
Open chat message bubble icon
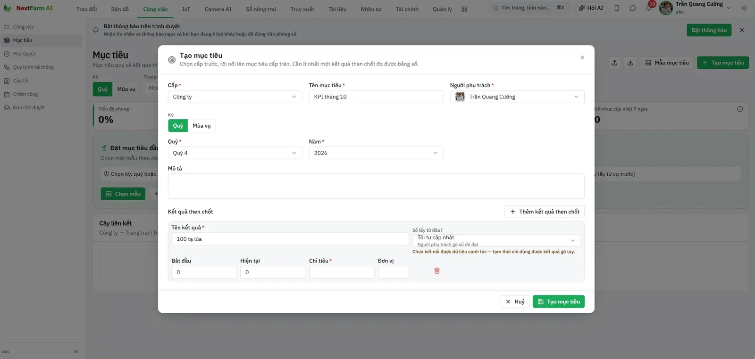coord(632,8)
